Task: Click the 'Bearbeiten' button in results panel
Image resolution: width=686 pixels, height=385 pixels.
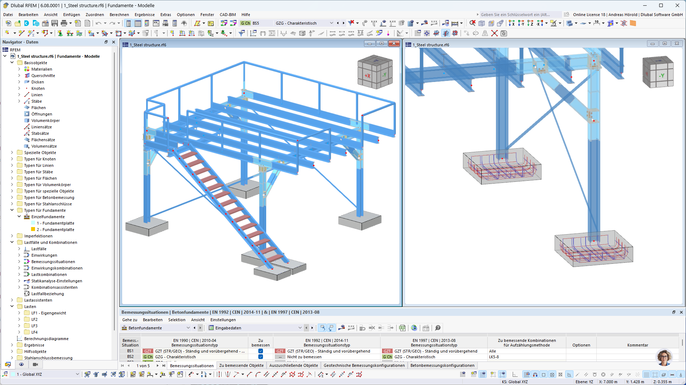Action: [152, 320]
